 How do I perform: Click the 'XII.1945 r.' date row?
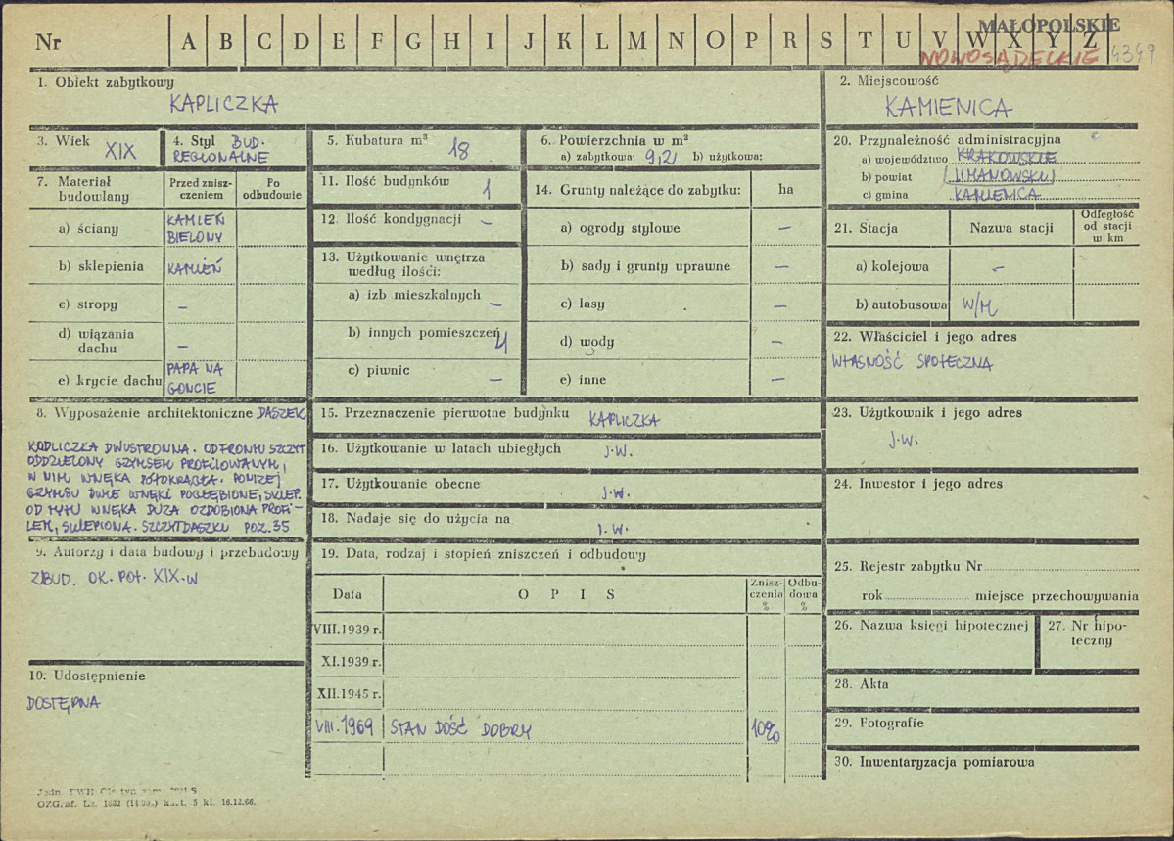349,694
